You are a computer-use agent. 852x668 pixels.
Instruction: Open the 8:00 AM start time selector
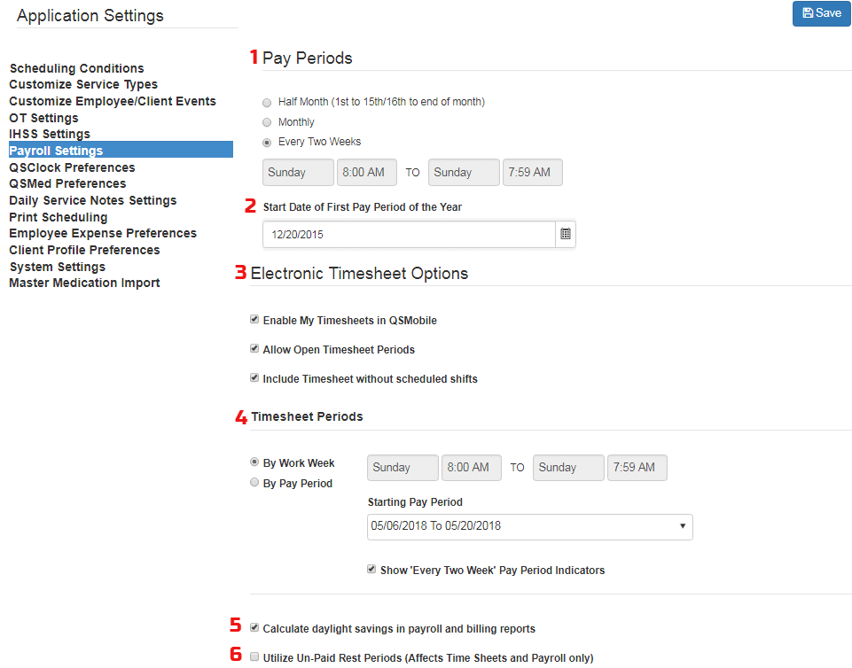pyautogui.click(x=366, y=172)
